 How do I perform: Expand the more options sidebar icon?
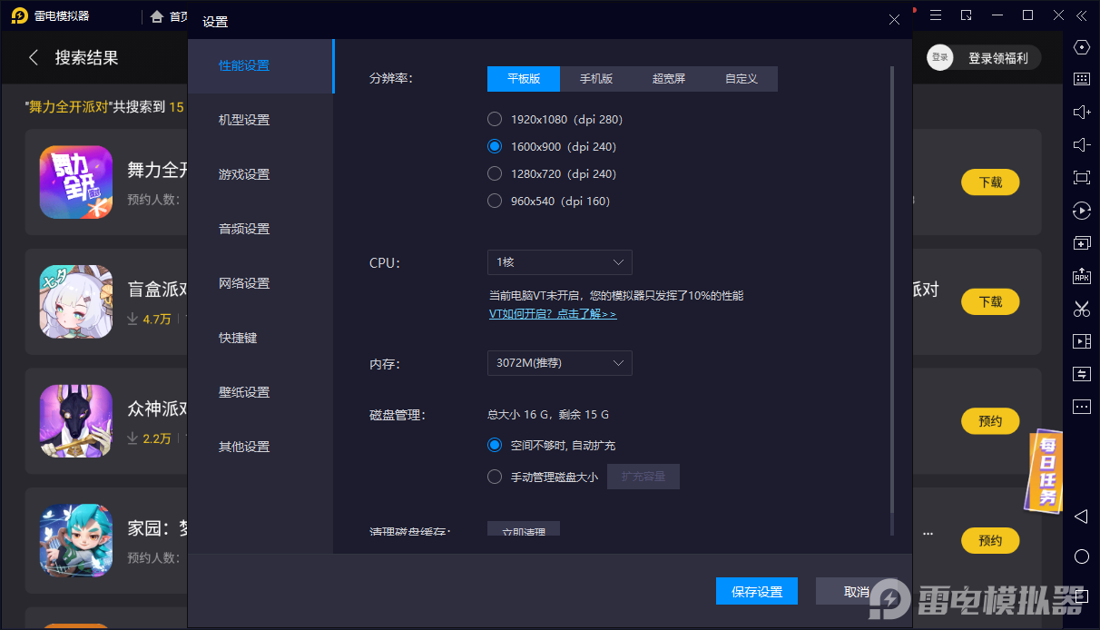(1081, 406)
